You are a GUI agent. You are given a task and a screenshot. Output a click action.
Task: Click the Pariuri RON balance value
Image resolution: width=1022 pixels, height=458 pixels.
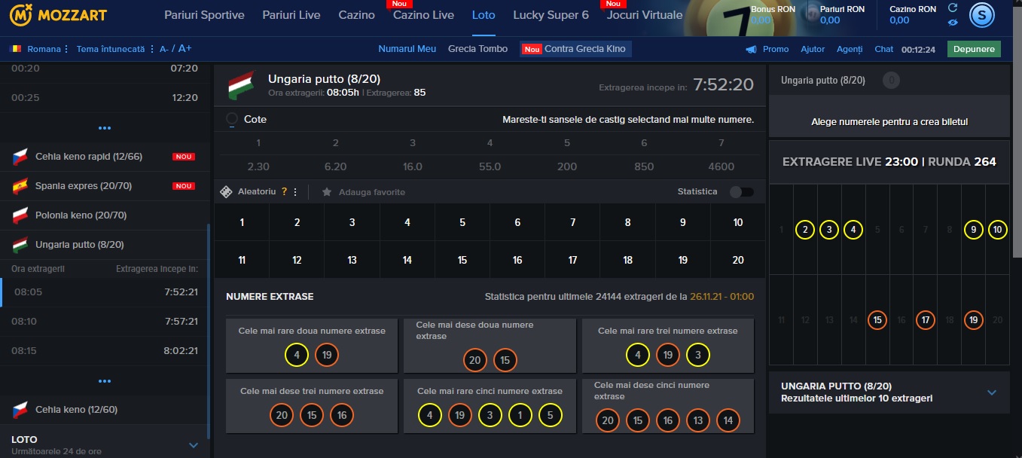(x=829, y=20)
